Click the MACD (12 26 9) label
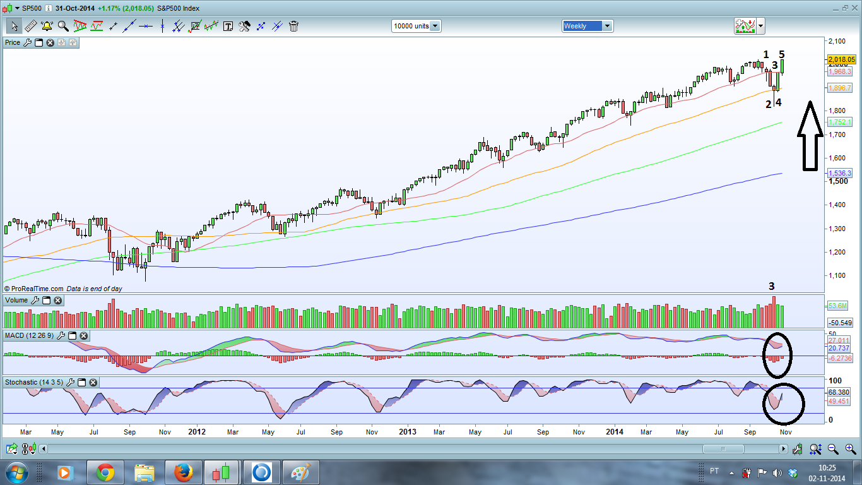This screenshot has width=862, height=485. tap(29, 336)
